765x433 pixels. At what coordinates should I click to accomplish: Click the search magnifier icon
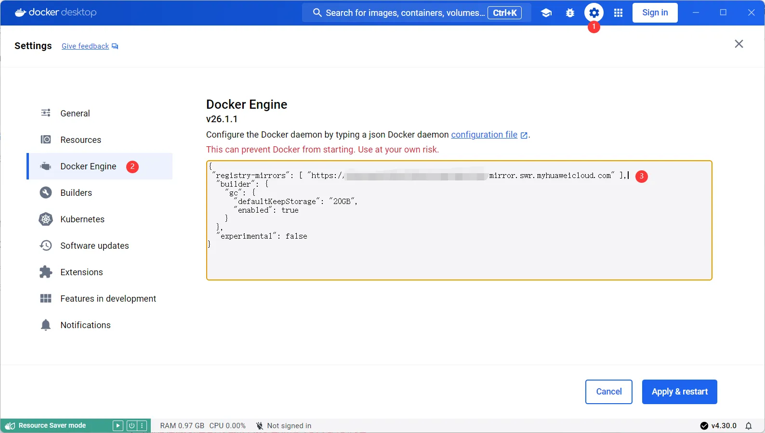click(x=317, y=13)
